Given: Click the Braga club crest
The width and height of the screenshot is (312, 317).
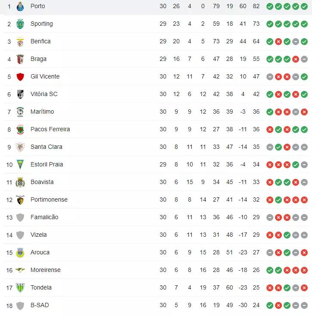Looking at the screenshot, I should tap(20, 59).
